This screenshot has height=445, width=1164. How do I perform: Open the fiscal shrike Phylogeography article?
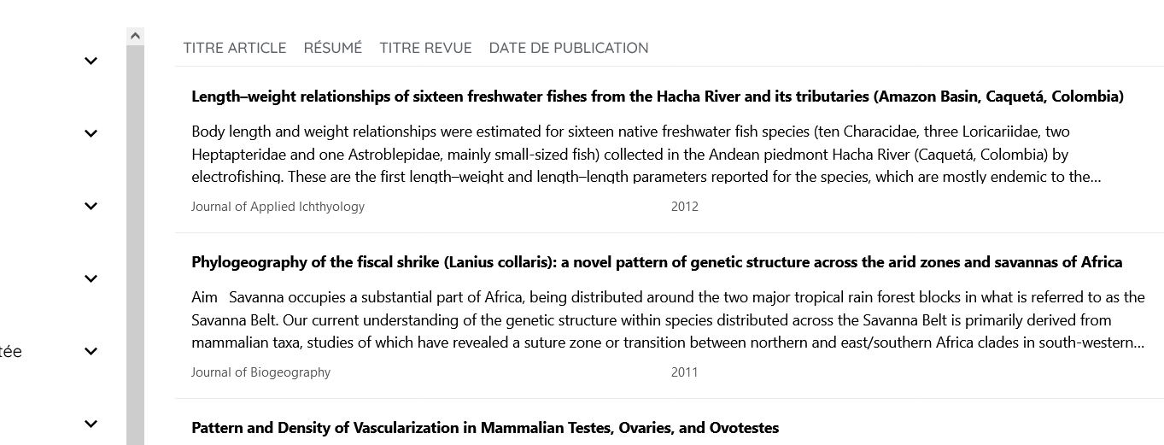click(x=657, y=262)
